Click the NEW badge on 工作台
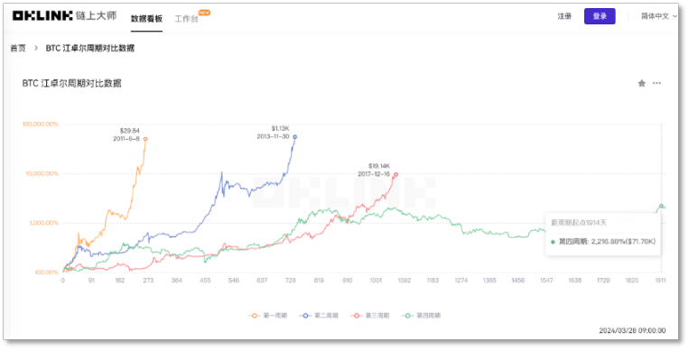 click(204, 13)
